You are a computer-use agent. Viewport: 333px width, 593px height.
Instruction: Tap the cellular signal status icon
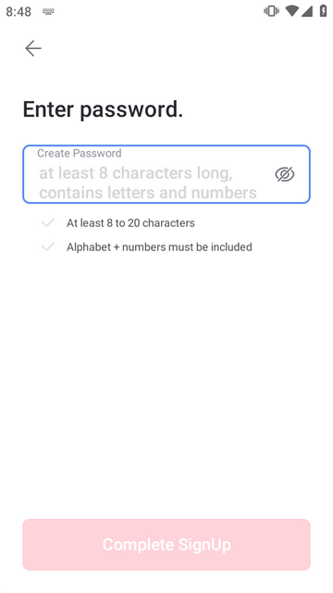[x=306, y=11]
